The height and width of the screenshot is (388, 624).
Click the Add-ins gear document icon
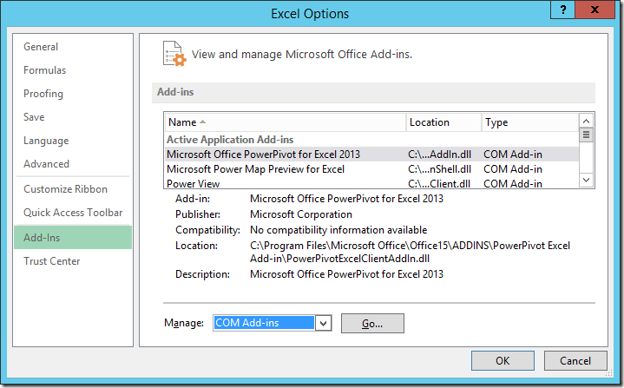coord(174,54)
